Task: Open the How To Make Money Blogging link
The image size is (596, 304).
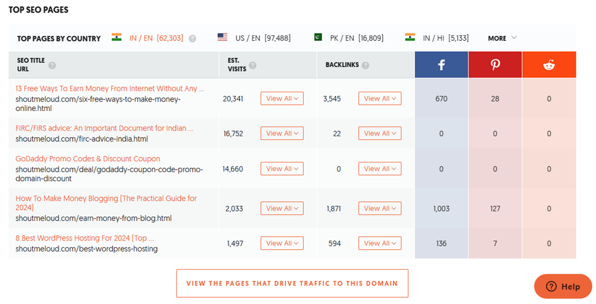Action: pyautogui.click(x=106, y=203)
